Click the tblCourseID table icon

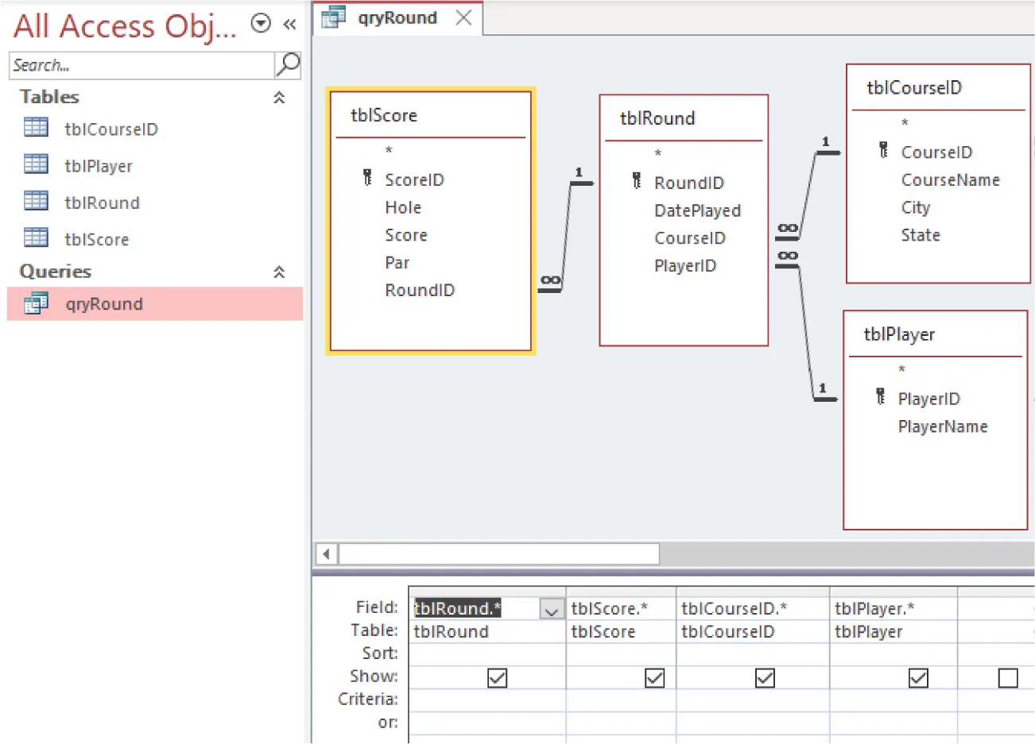(x=36, y=129)
